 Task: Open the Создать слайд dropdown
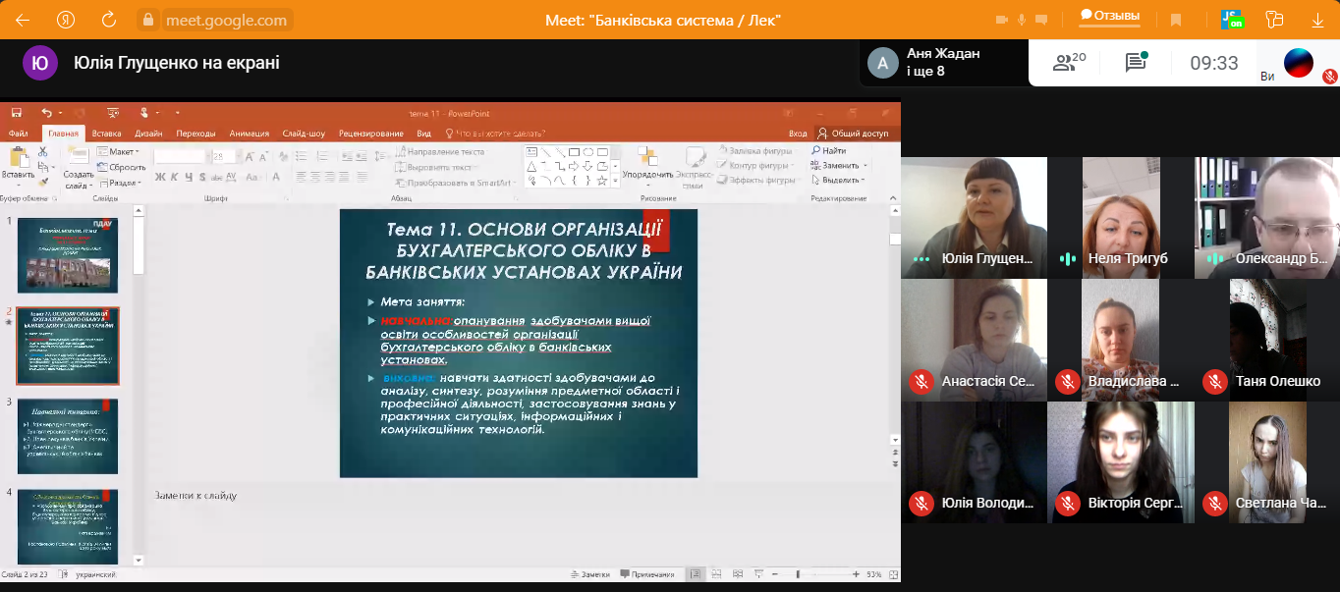(79, 180)
